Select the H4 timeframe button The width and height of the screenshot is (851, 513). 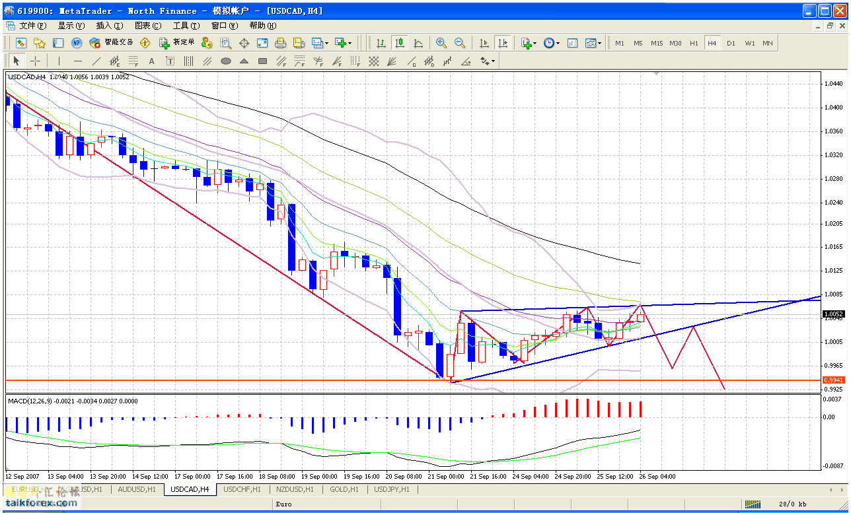(x=712, y=43)
